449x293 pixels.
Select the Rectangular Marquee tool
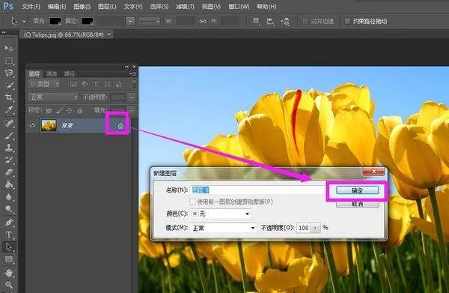coord(9,61)
